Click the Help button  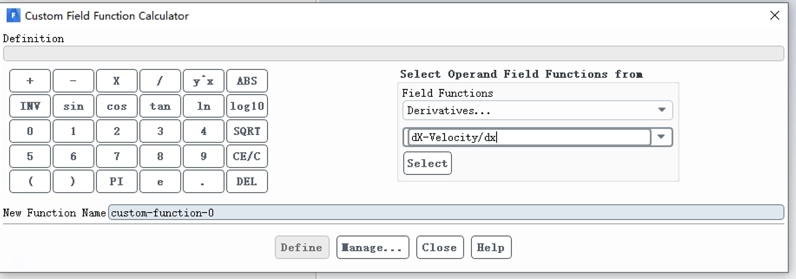(491, 248)
